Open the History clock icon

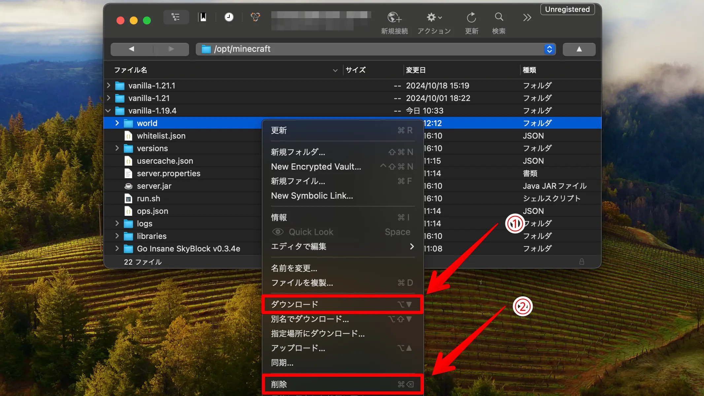point(229,17)
